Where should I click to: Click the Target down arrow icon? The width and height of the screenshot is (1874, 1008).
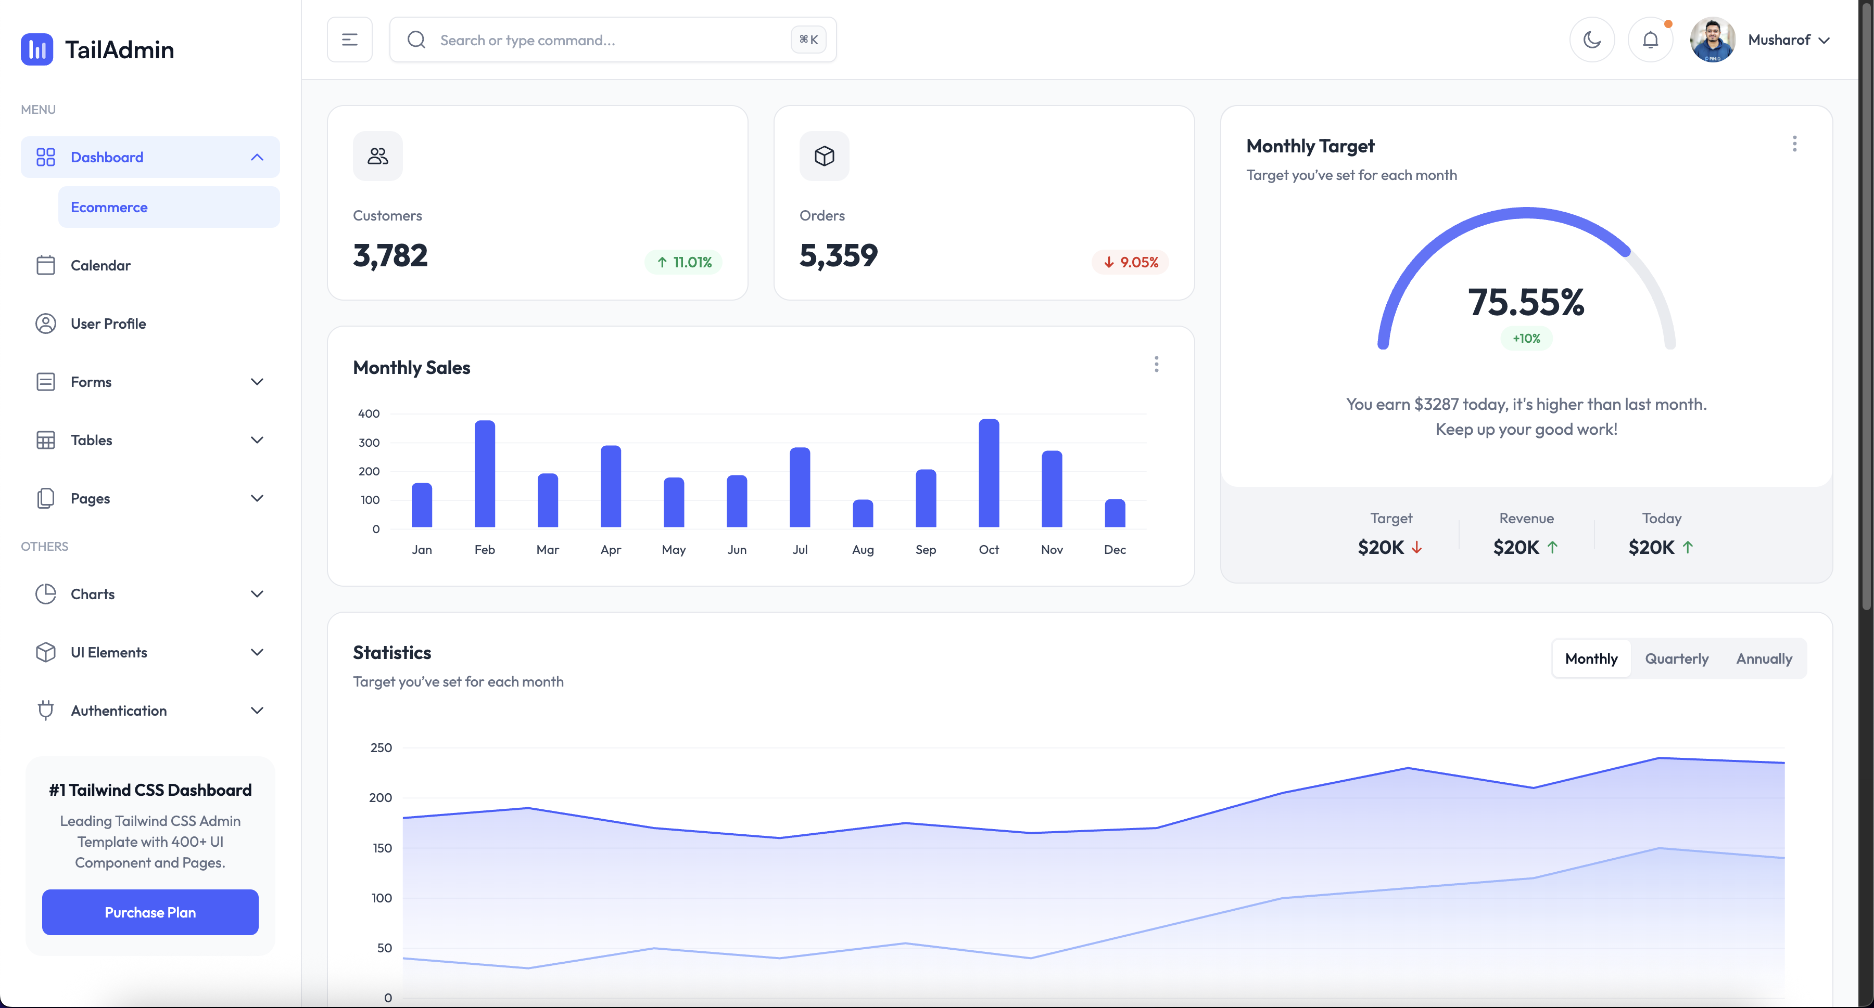point(1417,547)
